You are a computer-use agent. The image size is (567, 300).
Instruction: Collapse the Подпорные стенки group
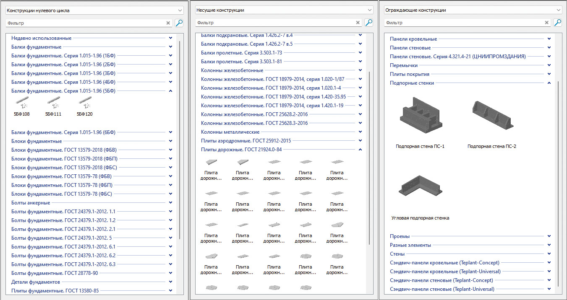click(549, 83)
